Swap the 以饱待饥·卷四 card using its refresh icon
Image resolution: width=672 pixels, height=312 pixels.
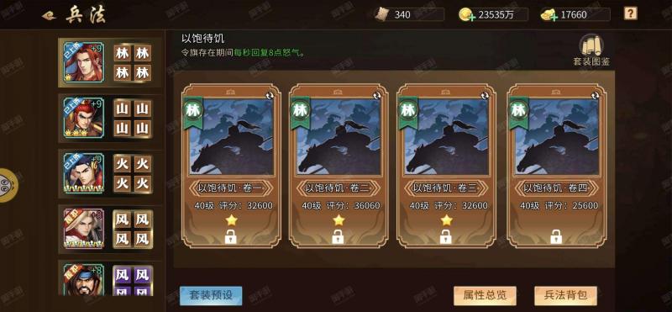[595, 97]
